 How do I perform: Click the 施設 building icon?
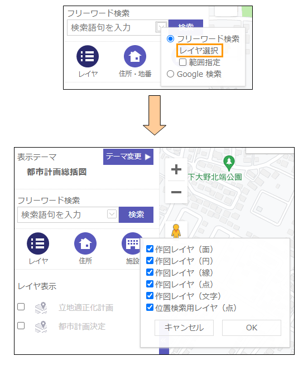pos(132,243)
